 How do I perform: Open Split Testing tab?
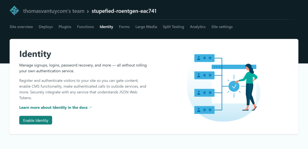(x=173, y=27)
